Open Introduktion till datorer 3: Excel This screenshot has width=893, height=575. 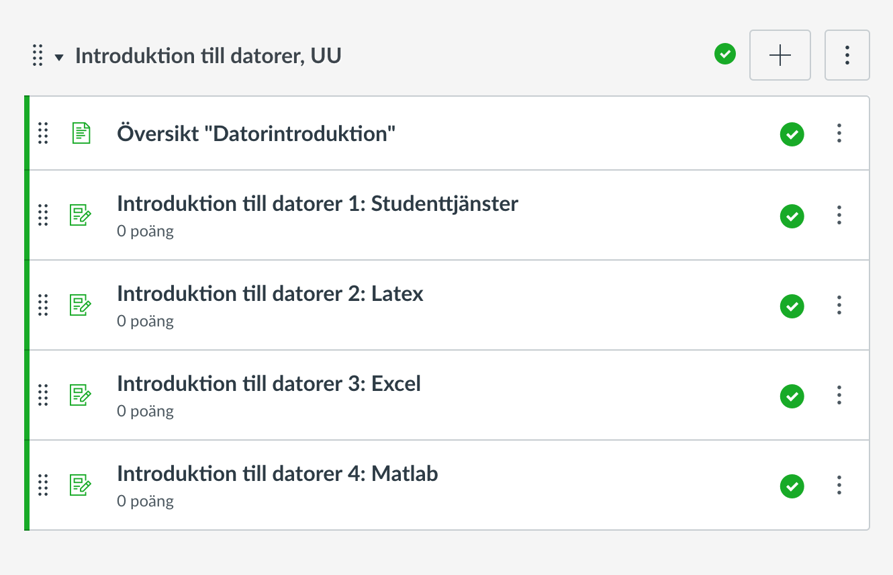269,384
